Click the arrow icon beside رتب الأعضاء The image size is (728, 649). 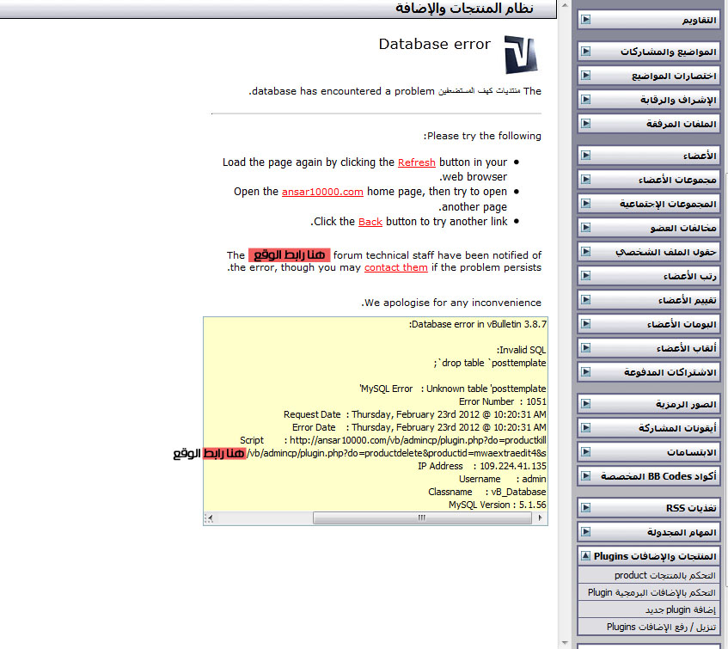click(585, 276)
